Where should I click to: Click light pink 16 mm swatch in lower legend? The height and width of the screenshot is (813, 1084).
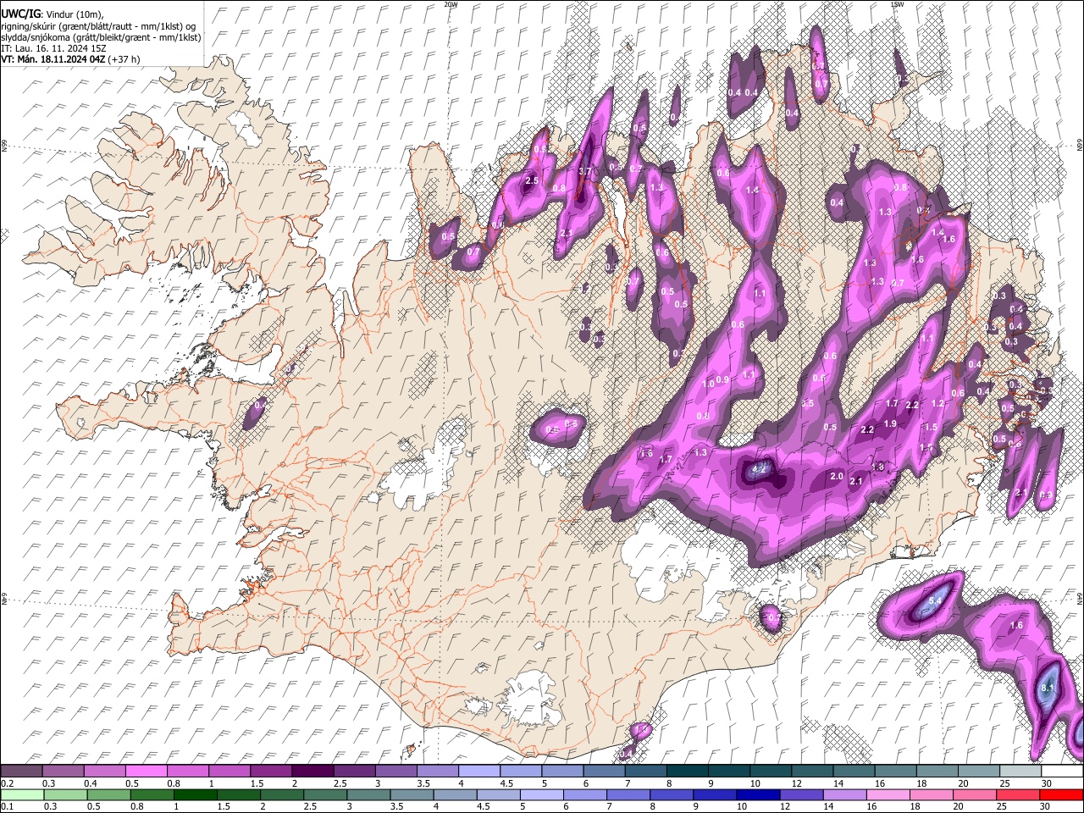coord(887,794)
